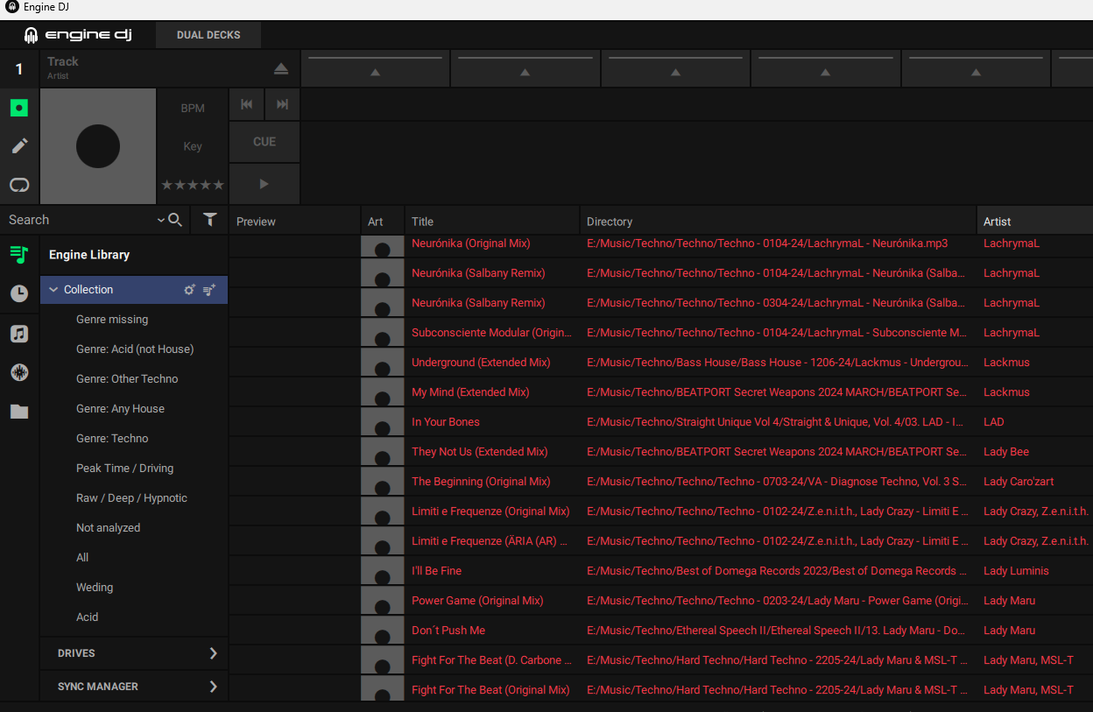Image resolution: width=1093 pixels, height=712 pixels.
Task: Click album art of I'll Be Fine
Action: pos(383,571)
